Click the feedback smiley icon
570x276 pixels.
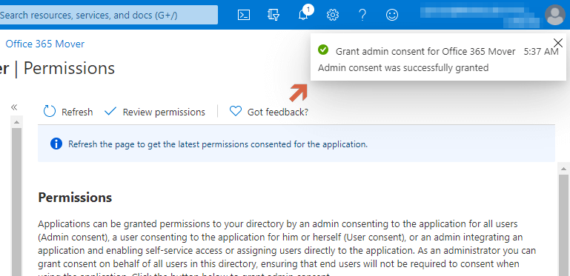pos(392,15)
